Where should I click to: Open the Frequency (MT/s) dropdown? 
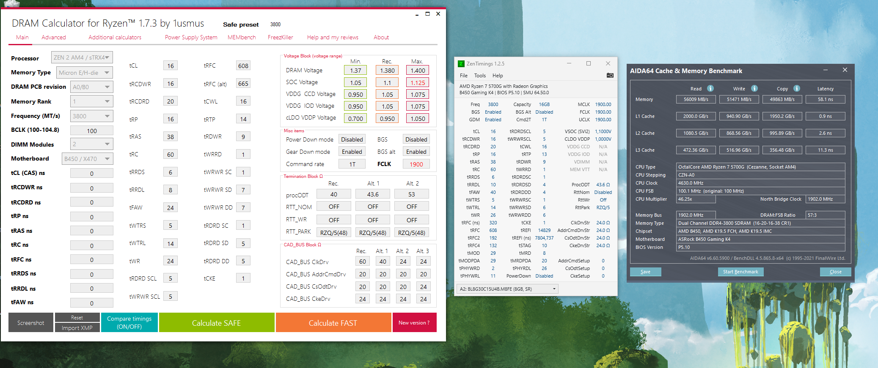[x=91, y=116]
